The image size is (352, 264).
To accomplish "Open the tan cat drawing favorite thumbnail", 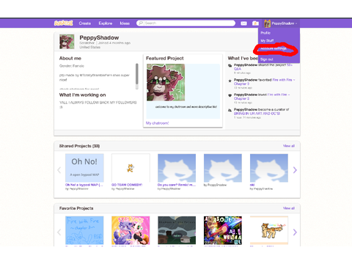I will (x=269, y=230).
